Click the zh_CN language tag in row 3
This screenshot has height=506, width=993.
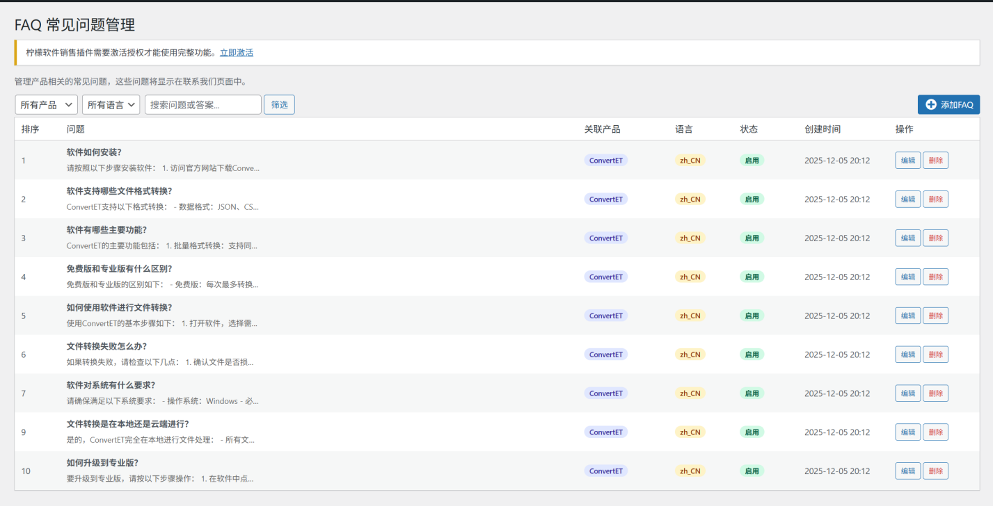(x=690, y=238)
